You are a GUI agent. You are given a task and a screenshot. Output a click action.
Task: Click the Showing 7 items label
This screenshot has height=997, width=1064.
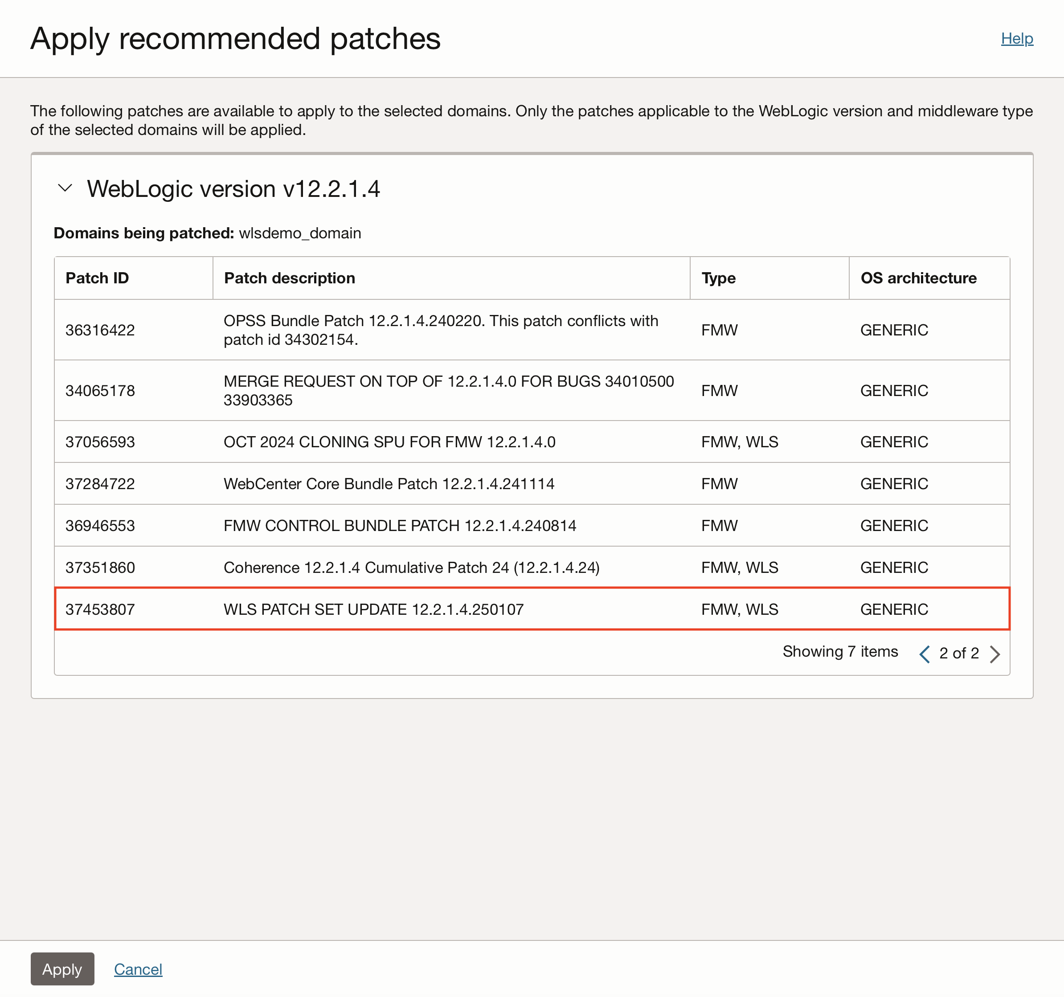(x=840, y=651)
